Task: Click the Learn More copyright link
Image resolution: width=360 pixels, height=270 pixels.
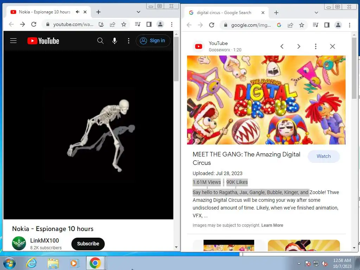Action: (272, 225)
